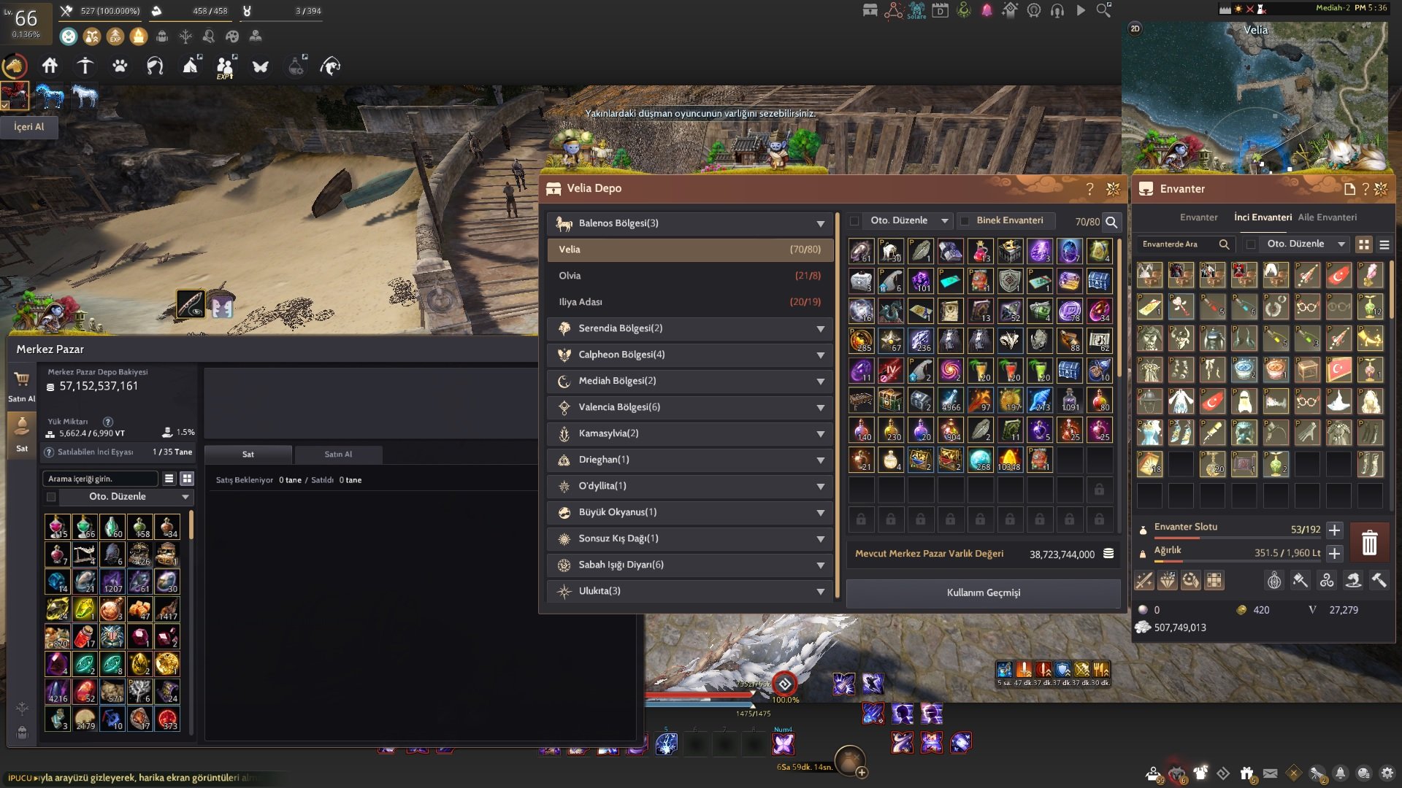1402x788 pixels.
Task: Click the 2D toggle on the minimap
Action: (x=1135, y=28)
